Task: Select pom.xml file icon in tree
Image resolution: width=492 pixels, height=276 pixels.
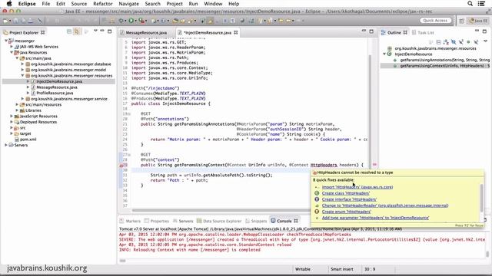Action: pyautogui.click(x=17, y=140)
